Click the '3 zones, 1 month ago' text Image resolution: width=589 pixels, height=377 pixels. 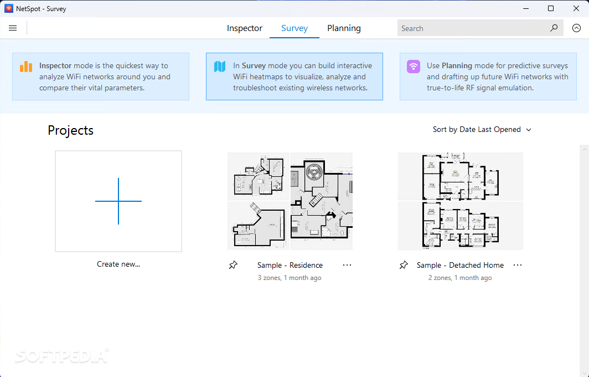coord(290,278)
